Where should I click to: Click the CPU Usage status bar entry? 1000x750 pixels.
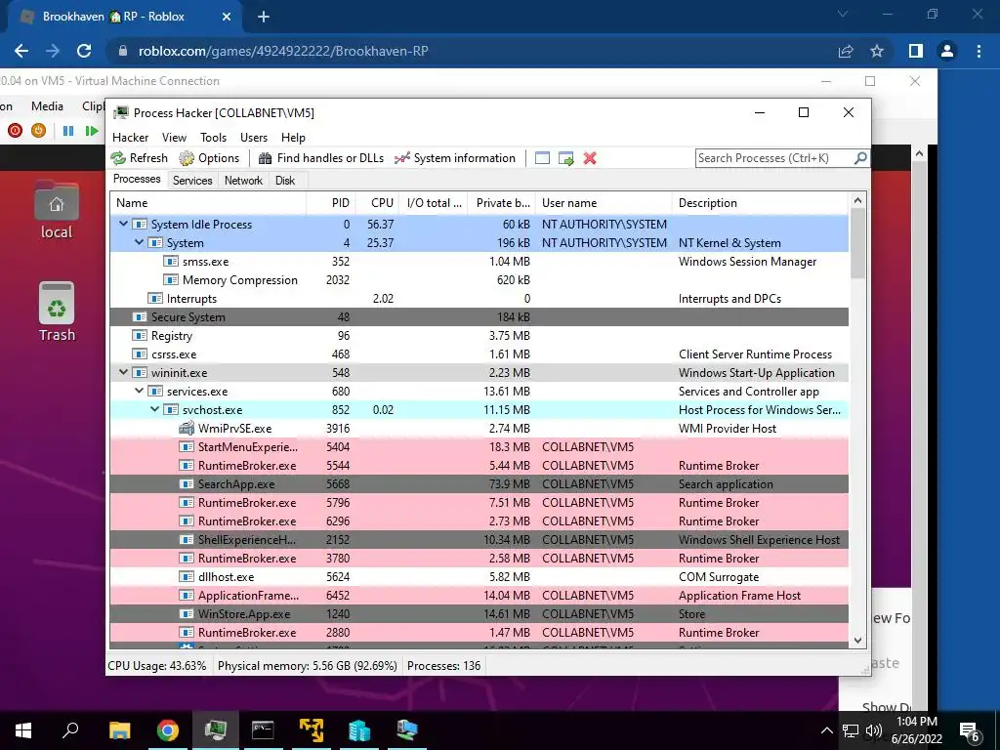157,666
